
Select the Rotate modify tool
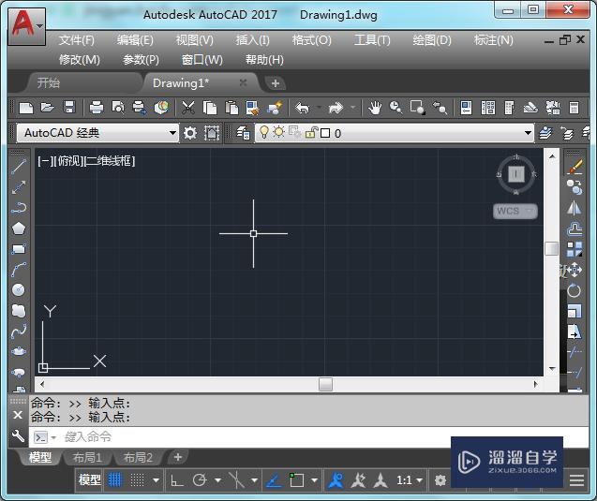point(575,290)
